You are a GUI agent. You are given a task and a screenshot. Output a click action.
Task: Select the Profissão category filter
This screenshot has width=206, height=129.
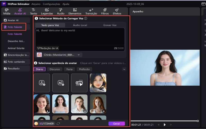84,69
